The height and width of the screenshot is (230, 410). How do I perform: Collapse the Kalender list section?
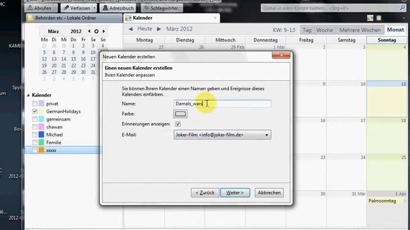click(28, 95)
